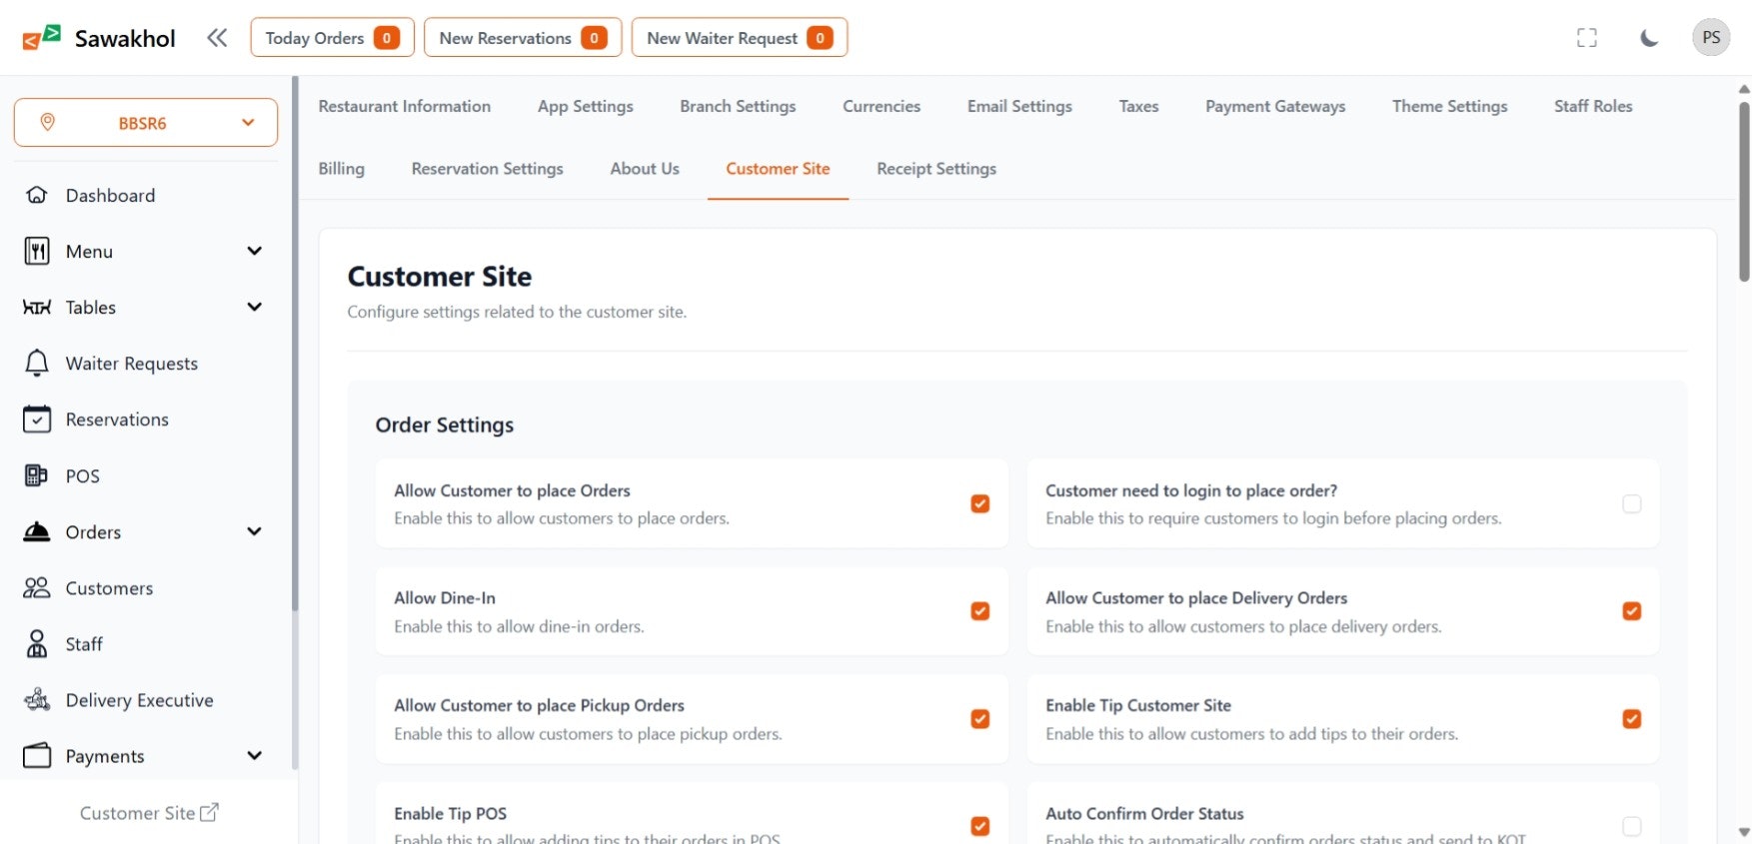Viewport: 1752px width, 844px height.
Task: Open Delivery Executive page in sidebar
Action: pos(139,700)
